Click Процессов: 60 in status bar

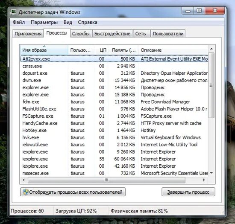pyautogui.click(x=27, y=211)
